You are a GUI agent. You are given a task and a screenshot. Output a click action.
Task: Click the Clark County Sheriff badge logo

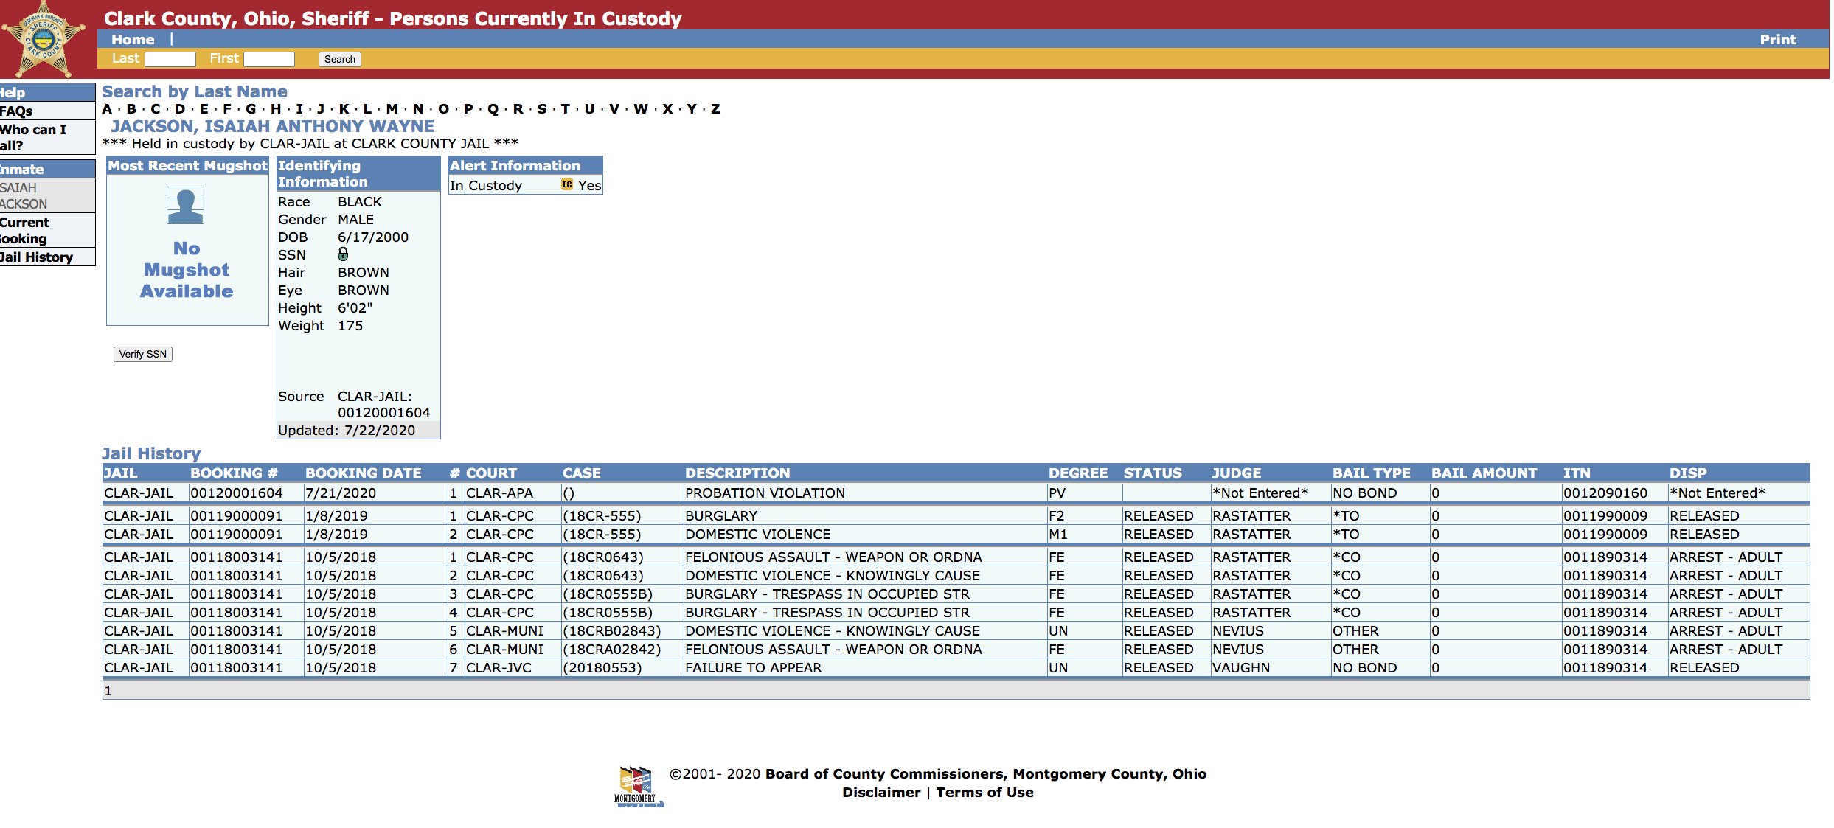(x=44, y=40)
